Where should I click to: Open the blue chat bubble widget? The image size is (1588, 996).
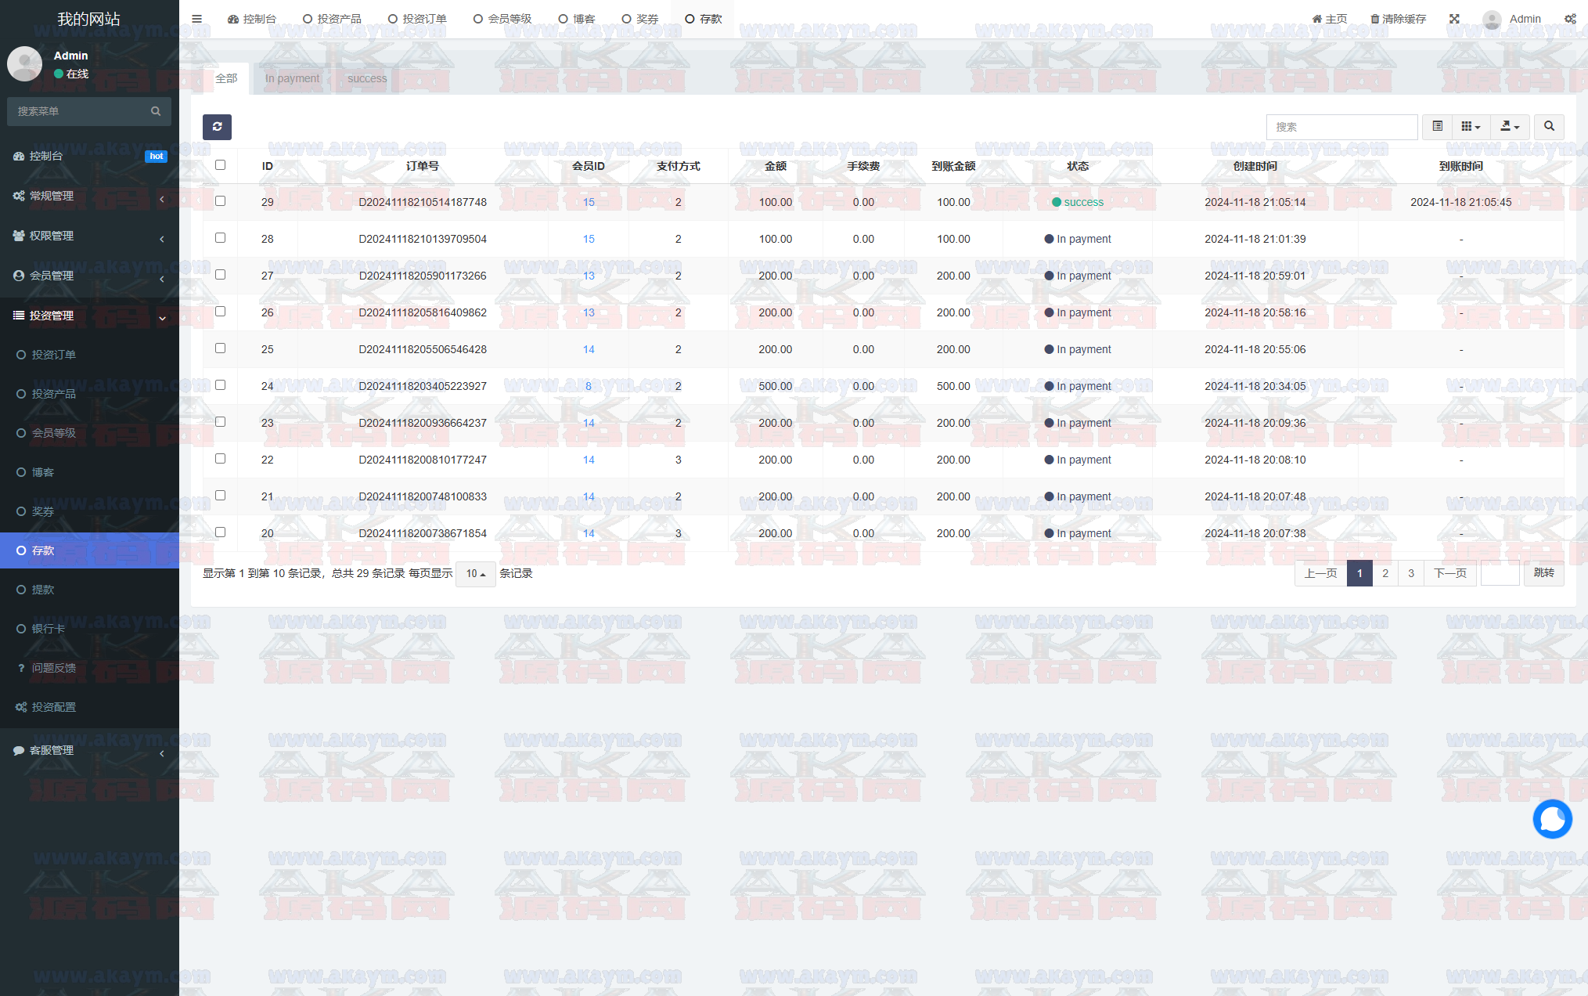(x=1552, y=819)
